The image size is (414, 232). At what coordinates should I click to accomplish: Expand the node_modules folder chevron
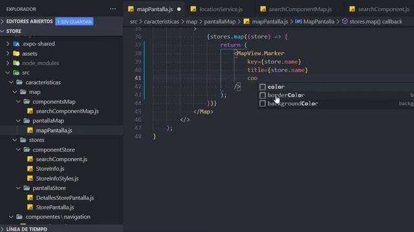8,63
